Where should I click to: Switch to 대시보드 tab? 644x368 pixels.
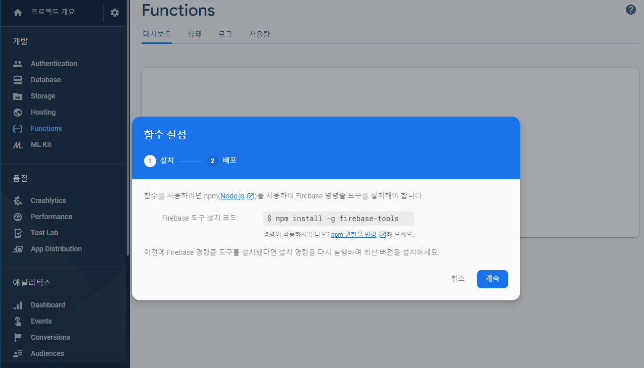tap(157, 34)
